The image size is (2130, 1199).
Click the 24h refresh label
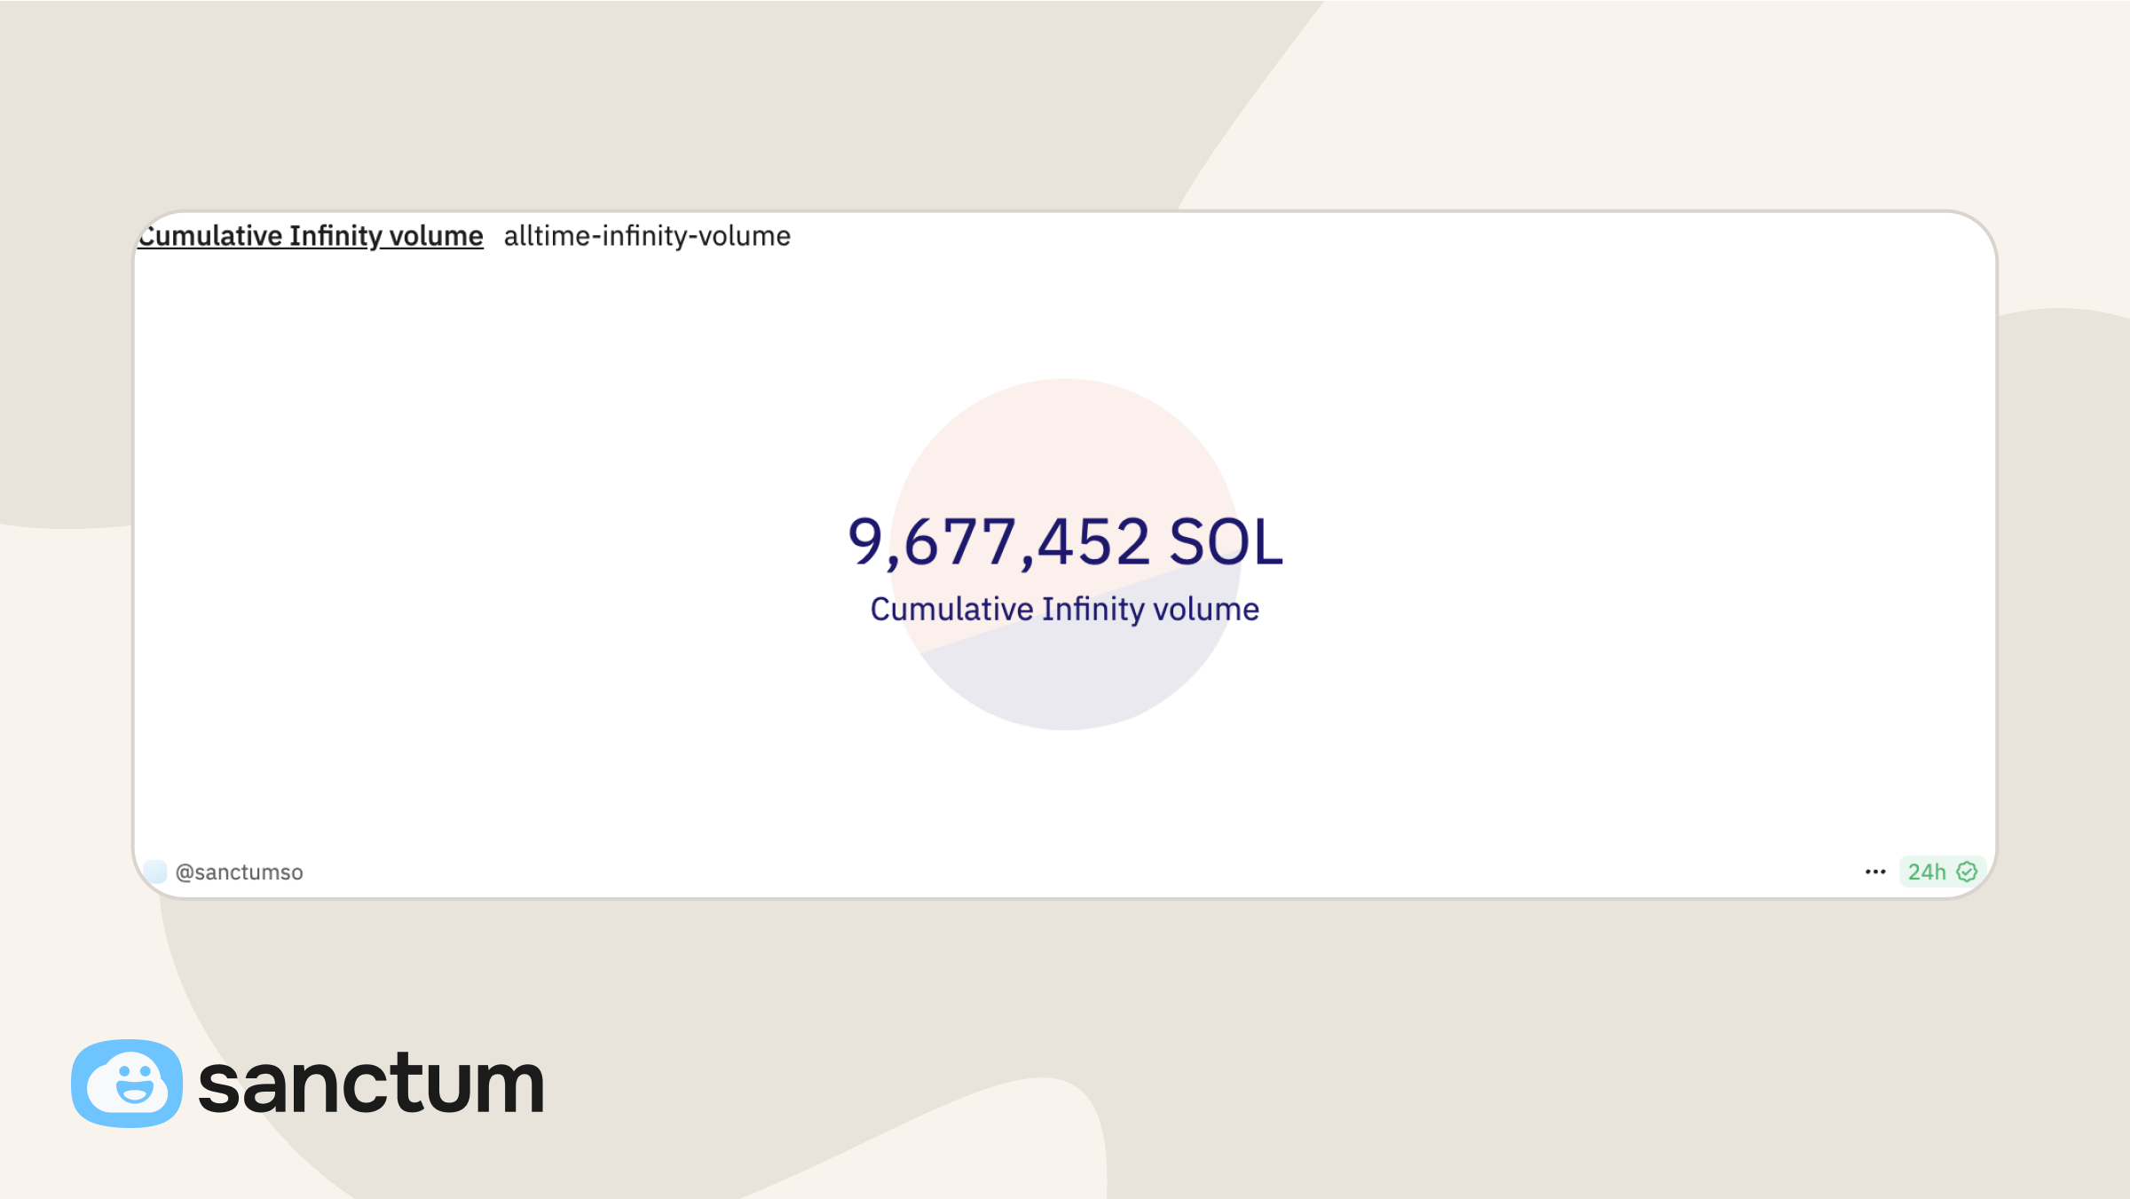coord(1927,872)
